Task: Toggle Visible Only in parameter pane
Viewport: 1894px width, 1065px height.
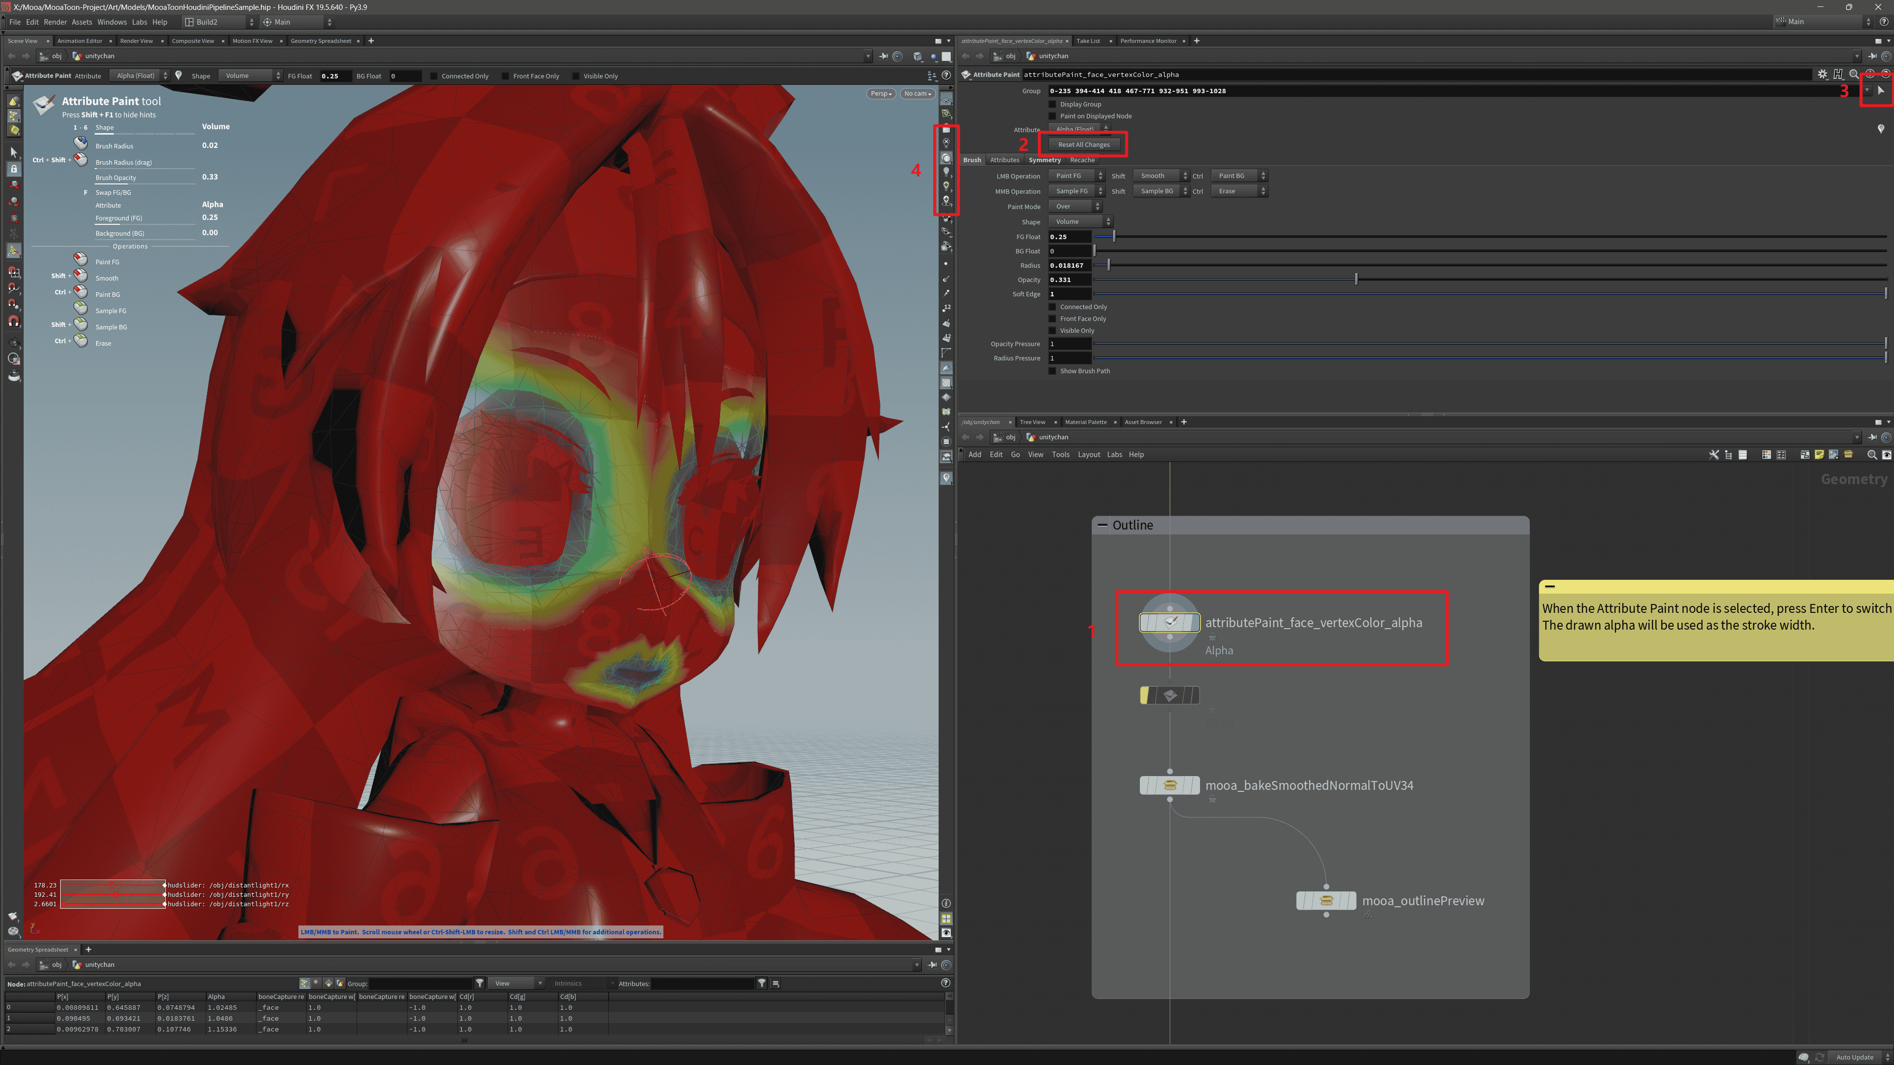Action: tap(1052, 331)
